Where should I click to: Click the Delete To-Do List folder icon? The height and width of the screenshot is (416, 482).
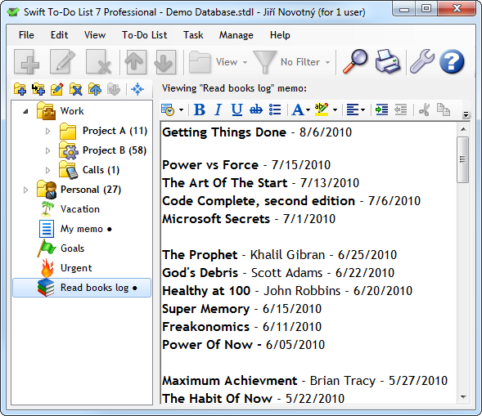tap(76, 89)
